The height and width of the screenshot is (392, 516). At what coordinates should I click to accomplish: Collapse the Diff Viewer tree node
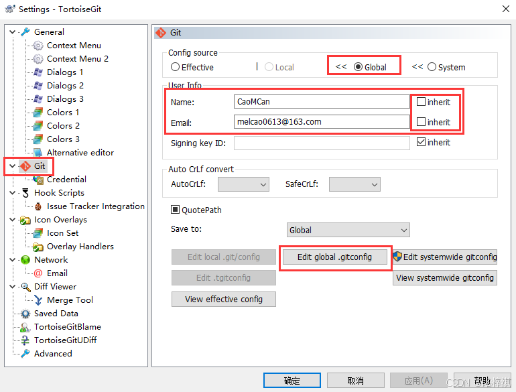pos(13,287)
